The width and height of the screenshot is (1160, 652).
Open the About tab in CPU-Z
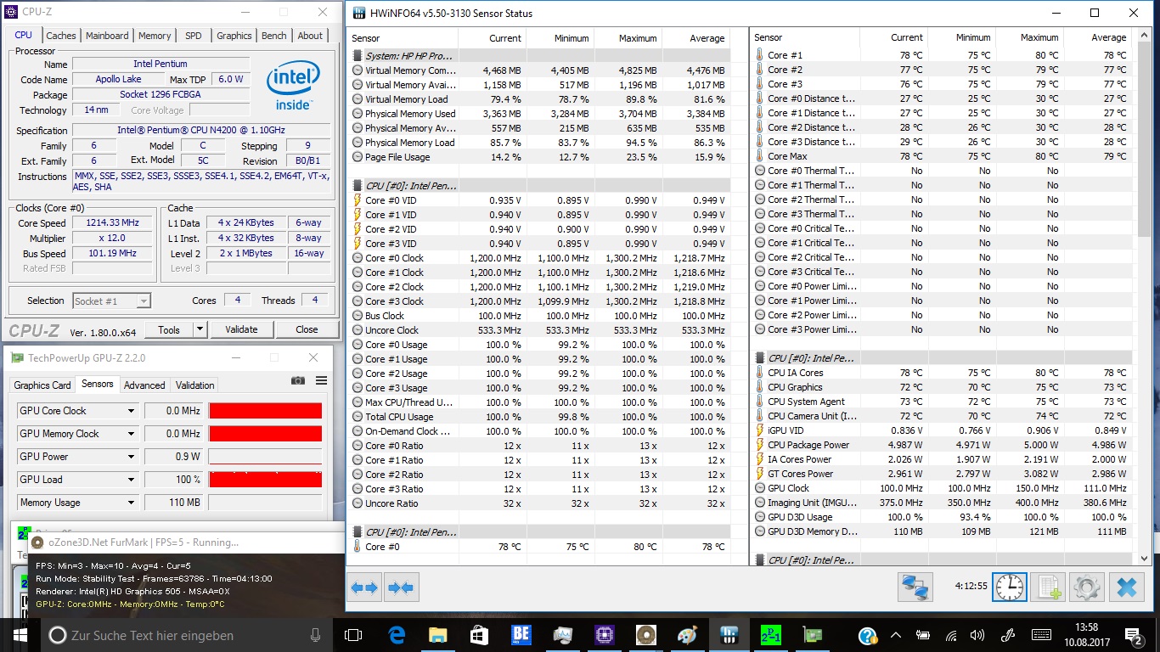pyautogui.click(x=310, y=36)
